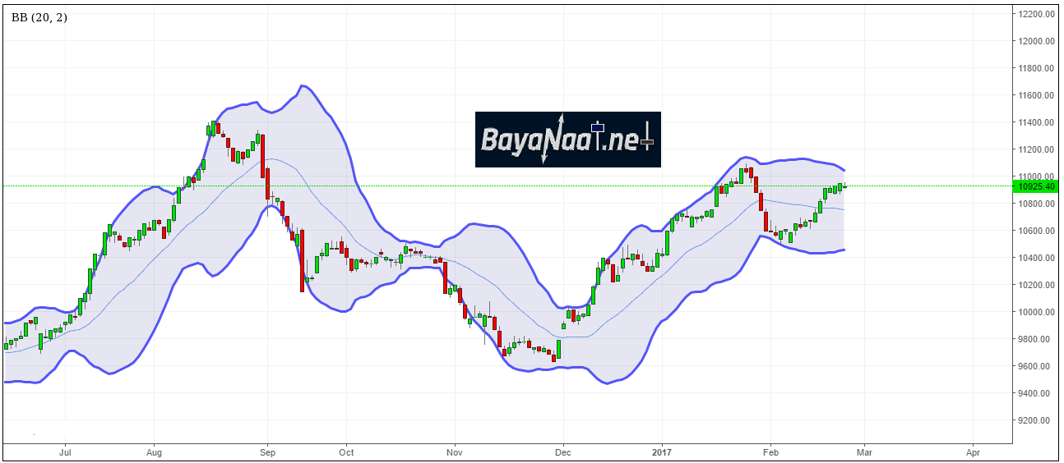Select the 11600.00 level on the price axis
The image size is (1064, 463).
pos(1035,95)
